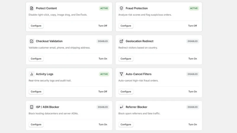Click "Block spam referrers and fake traffic" text
237x133 pixels.
(139, 113)
